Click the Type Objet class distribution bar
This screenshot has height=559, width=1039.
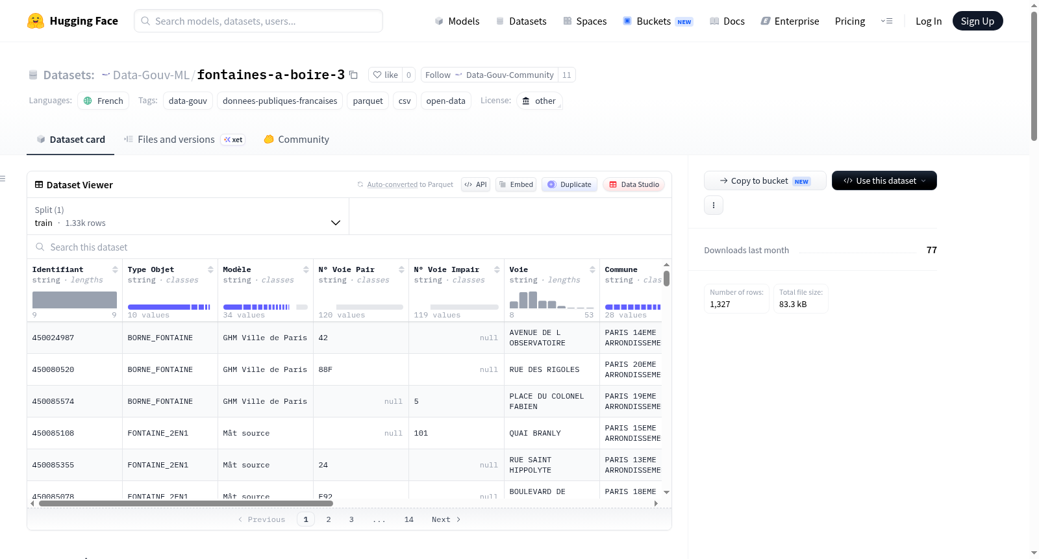click(x=169, y=306)
